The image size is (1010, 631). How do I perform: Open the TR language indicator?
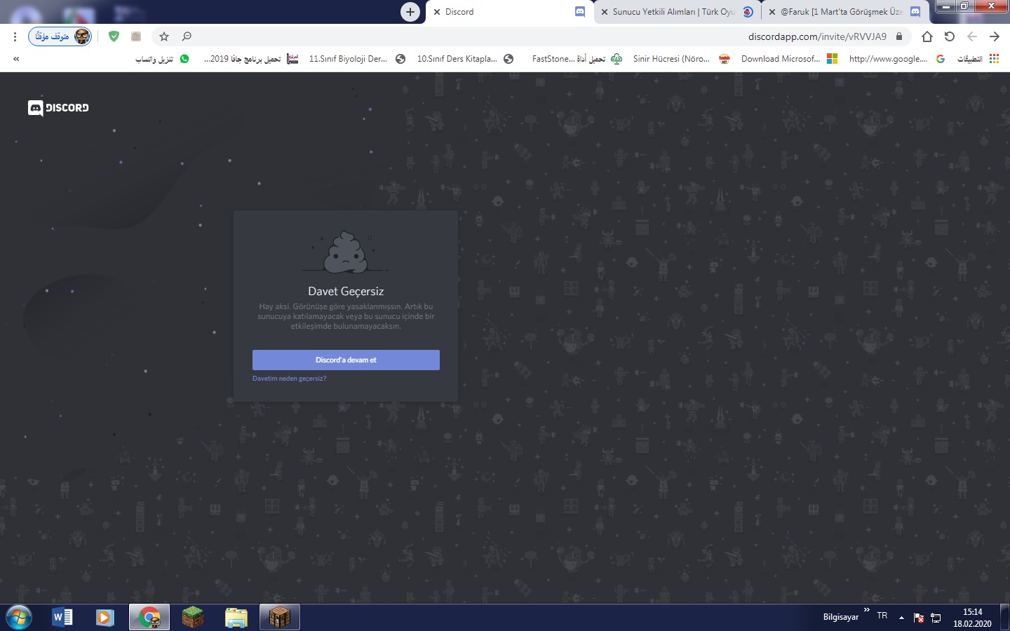(x=882, y=616)
